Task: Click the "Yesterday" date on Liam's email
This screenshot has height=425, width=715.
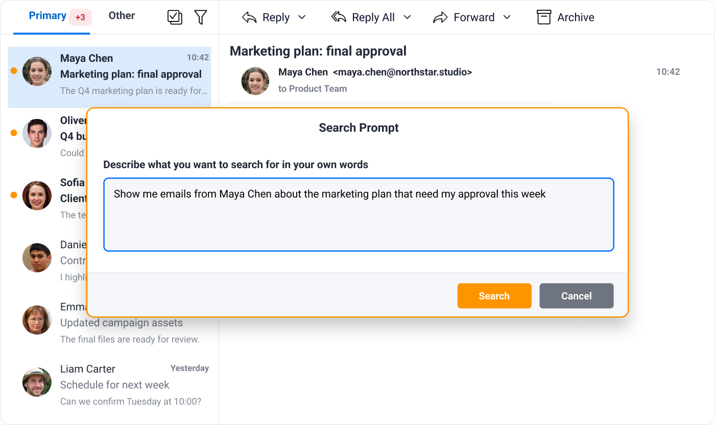Action: pyautogui.click(x=189, y=368)
